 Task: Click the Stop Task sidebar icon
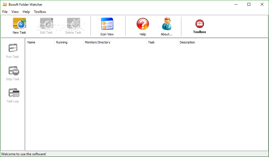click(14, 71)
